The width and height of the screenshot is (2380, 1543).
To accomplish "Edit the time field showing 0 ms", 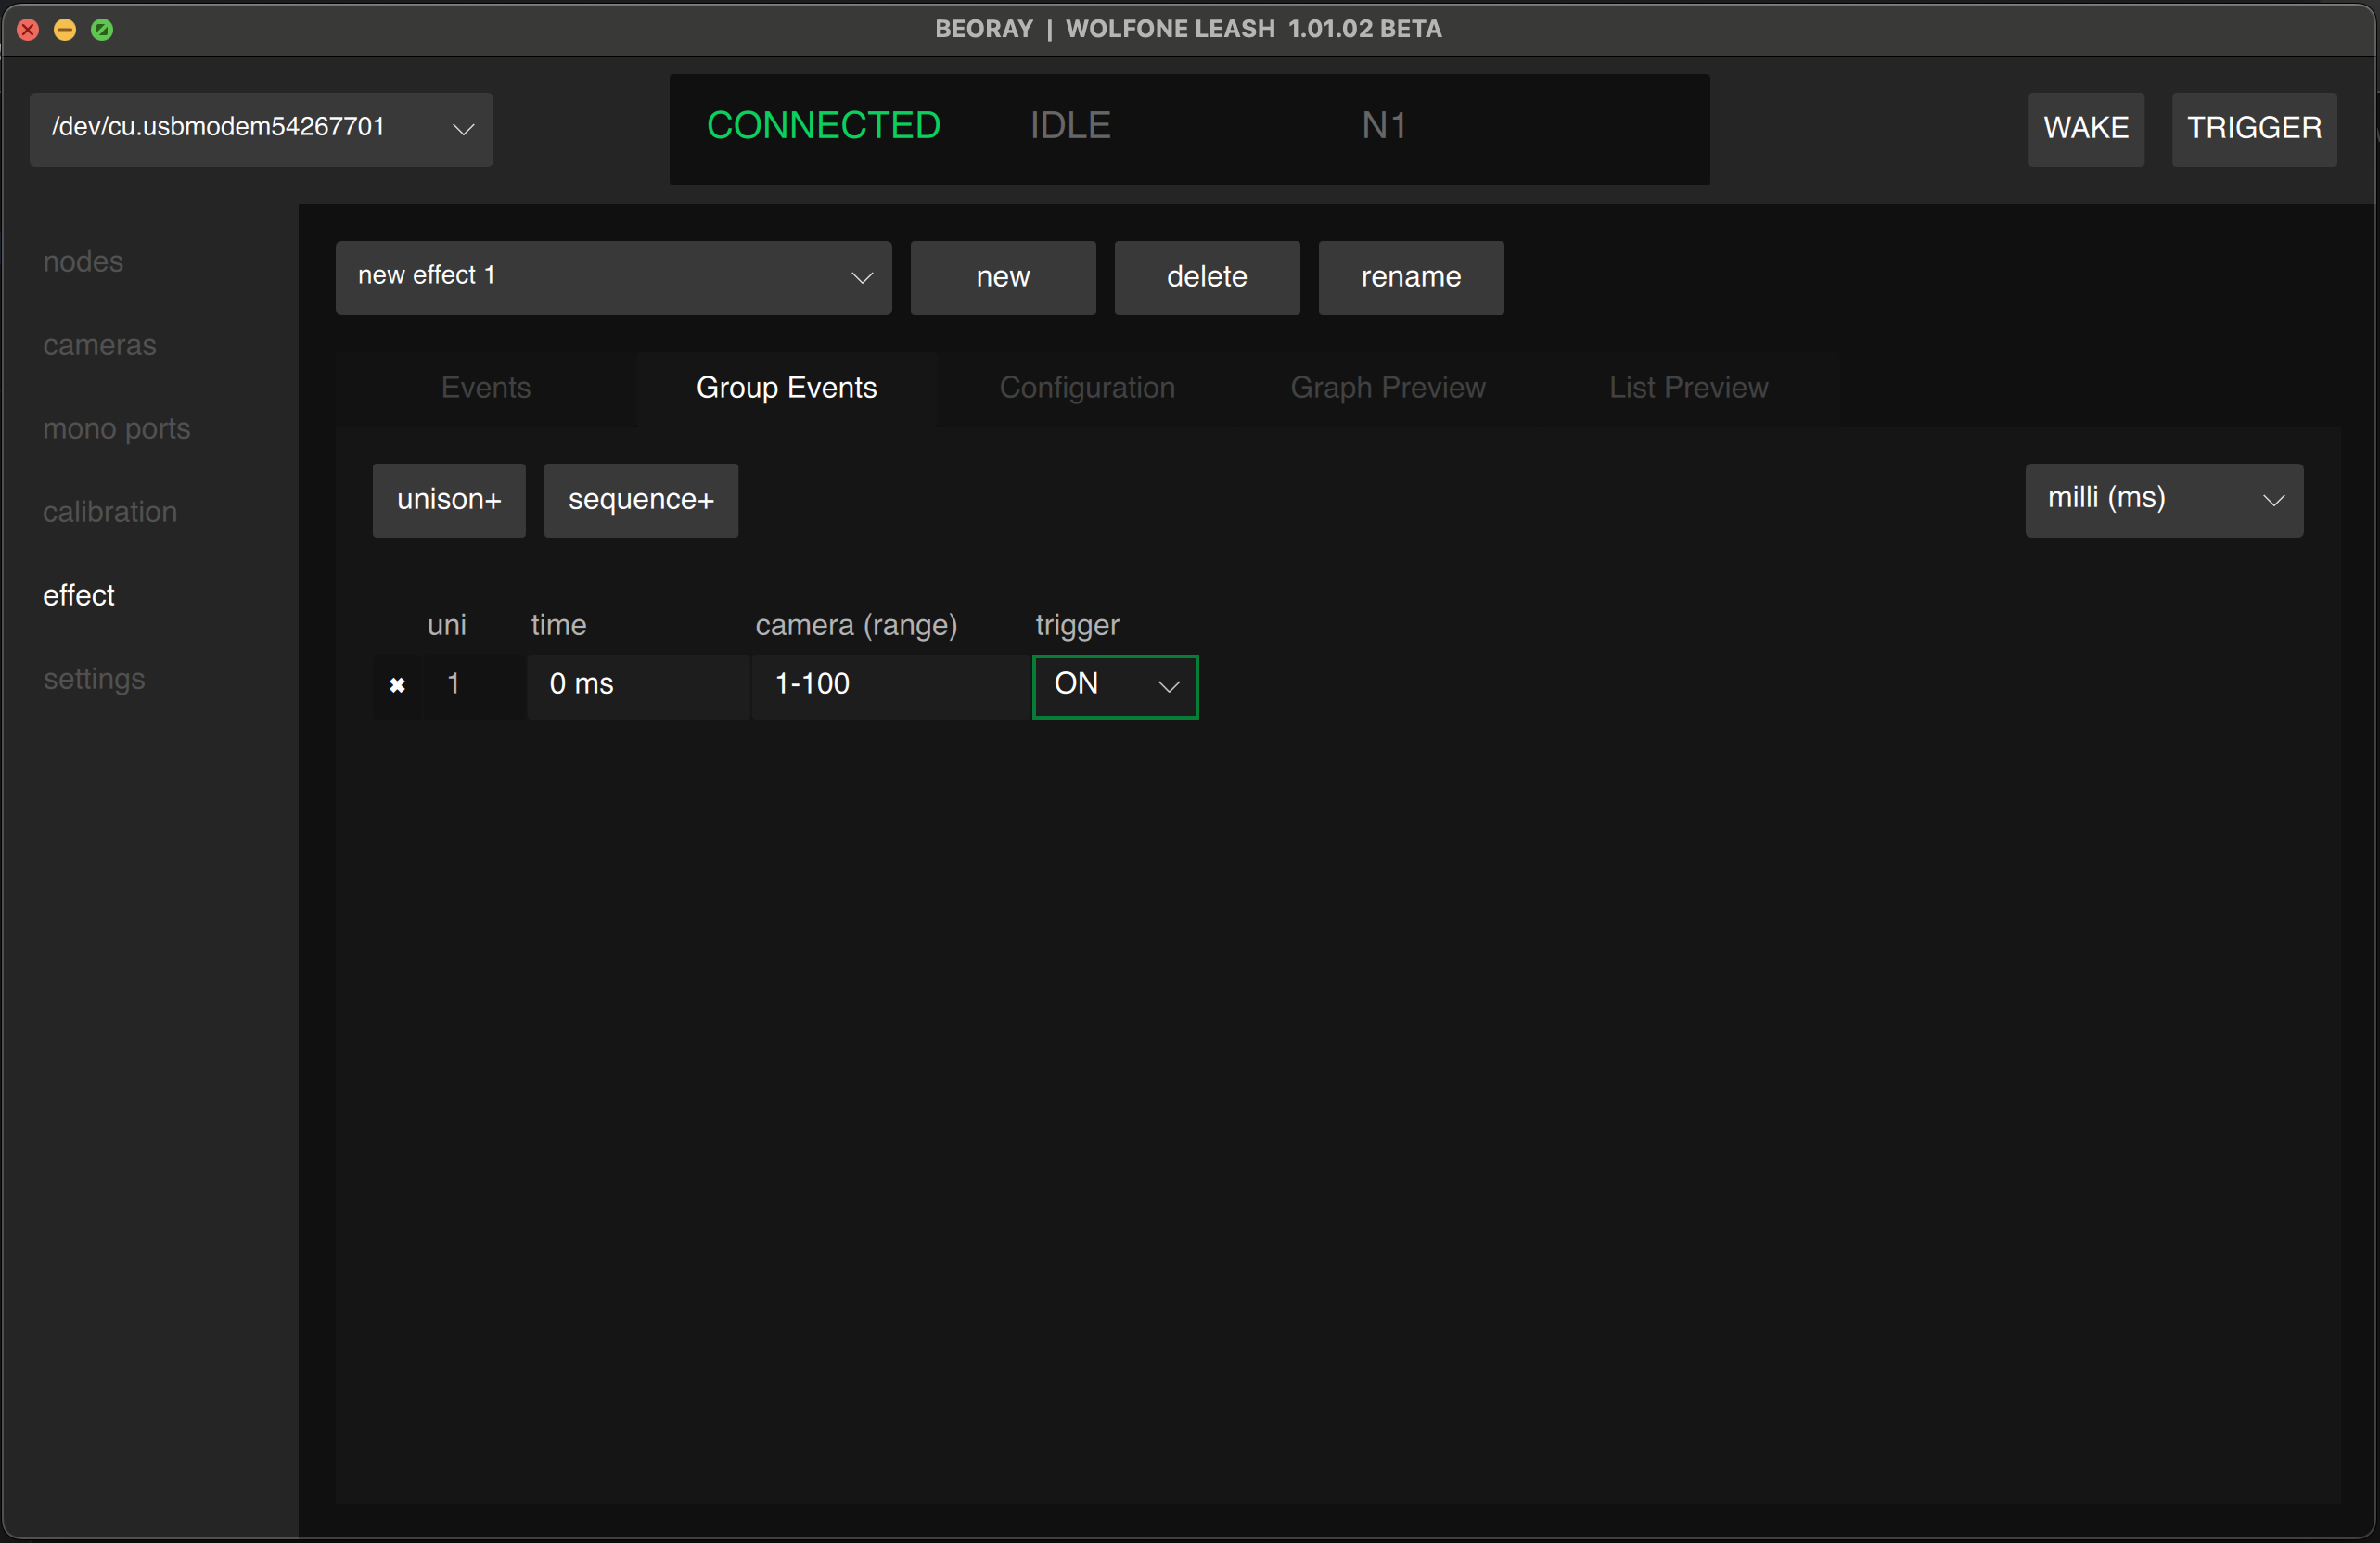I will pyautogui.click(x=639, y=685).
